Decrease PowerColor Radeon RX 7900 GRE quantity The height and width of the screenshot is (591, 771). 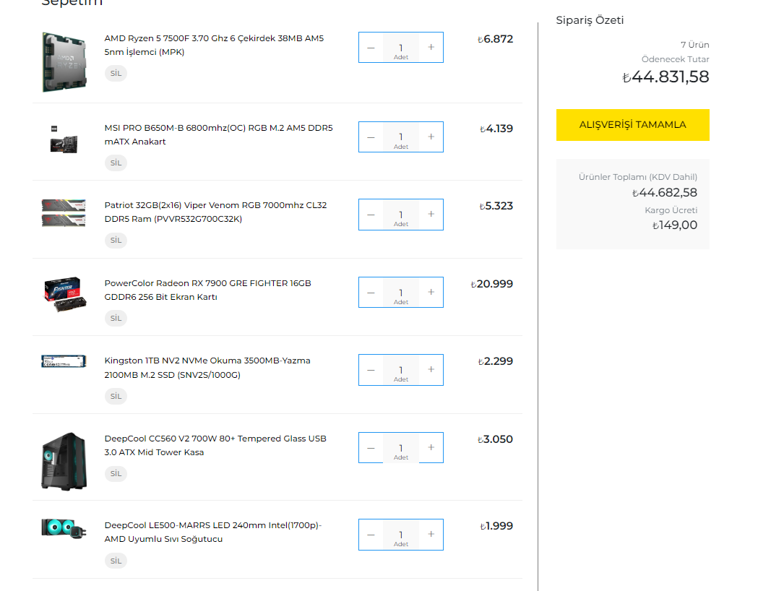click(371, 292)
